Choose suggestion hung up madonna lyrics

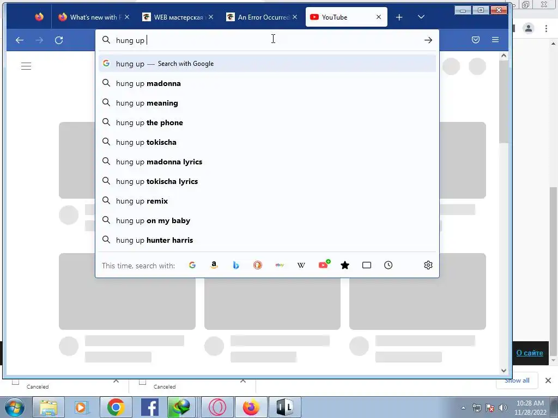(x=267, y=161)
